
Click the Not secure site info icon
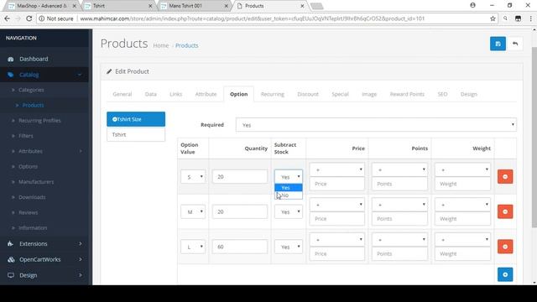click(x=41, y=18)
